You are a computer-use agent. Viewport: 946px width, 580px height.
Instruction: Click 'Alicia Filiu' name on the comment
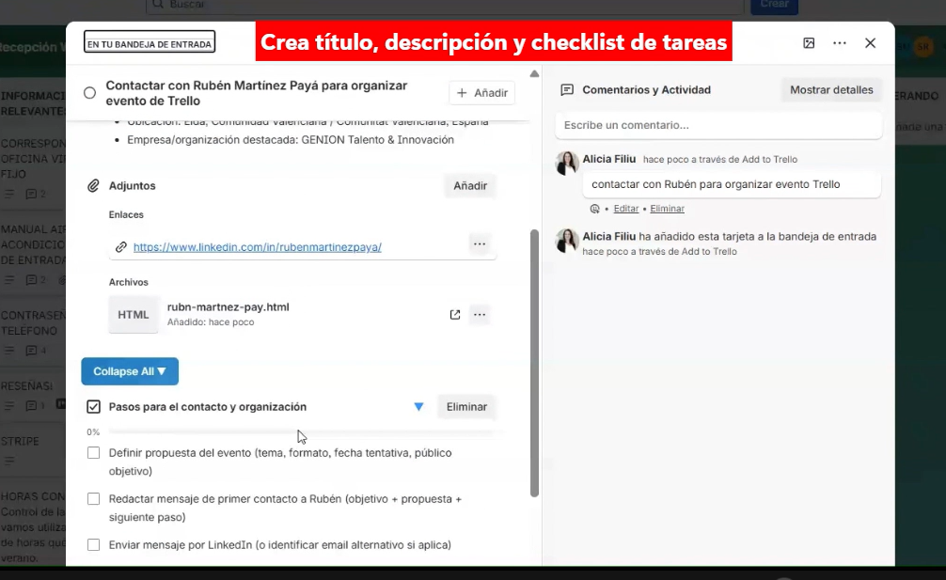608,159
